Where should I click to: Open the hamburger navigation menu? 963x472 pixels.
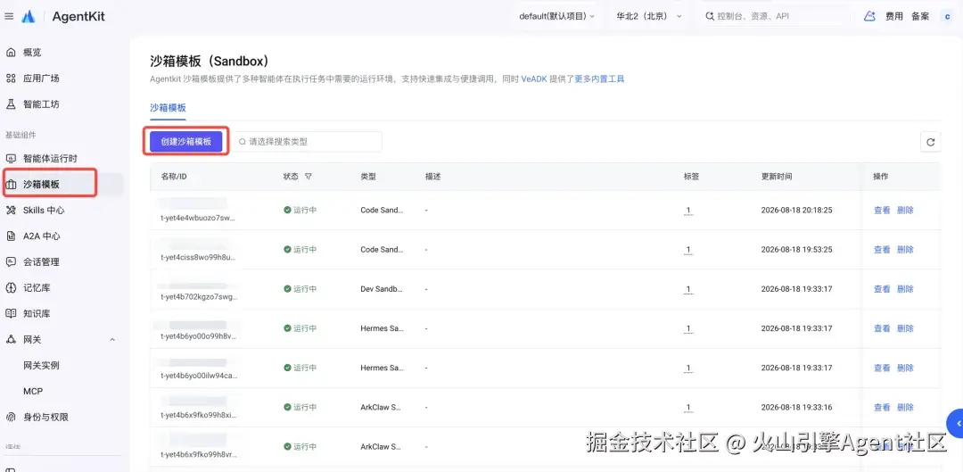9,17
